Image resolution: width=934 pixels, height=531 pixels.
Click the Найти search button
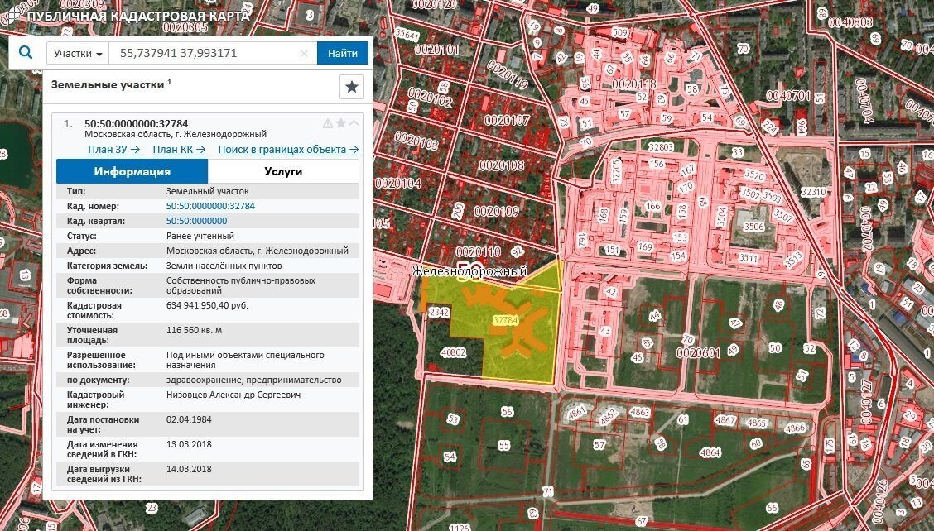tap(341, 52)
